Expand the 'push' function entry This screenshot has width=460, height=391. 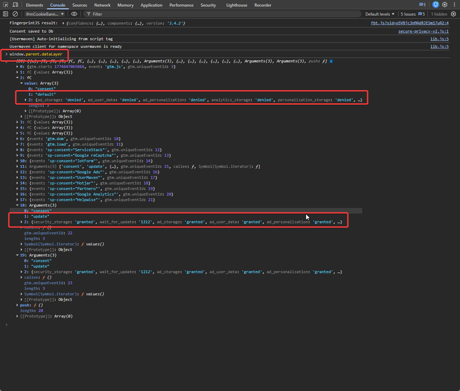pyautogui.click(x=17, y=305)
